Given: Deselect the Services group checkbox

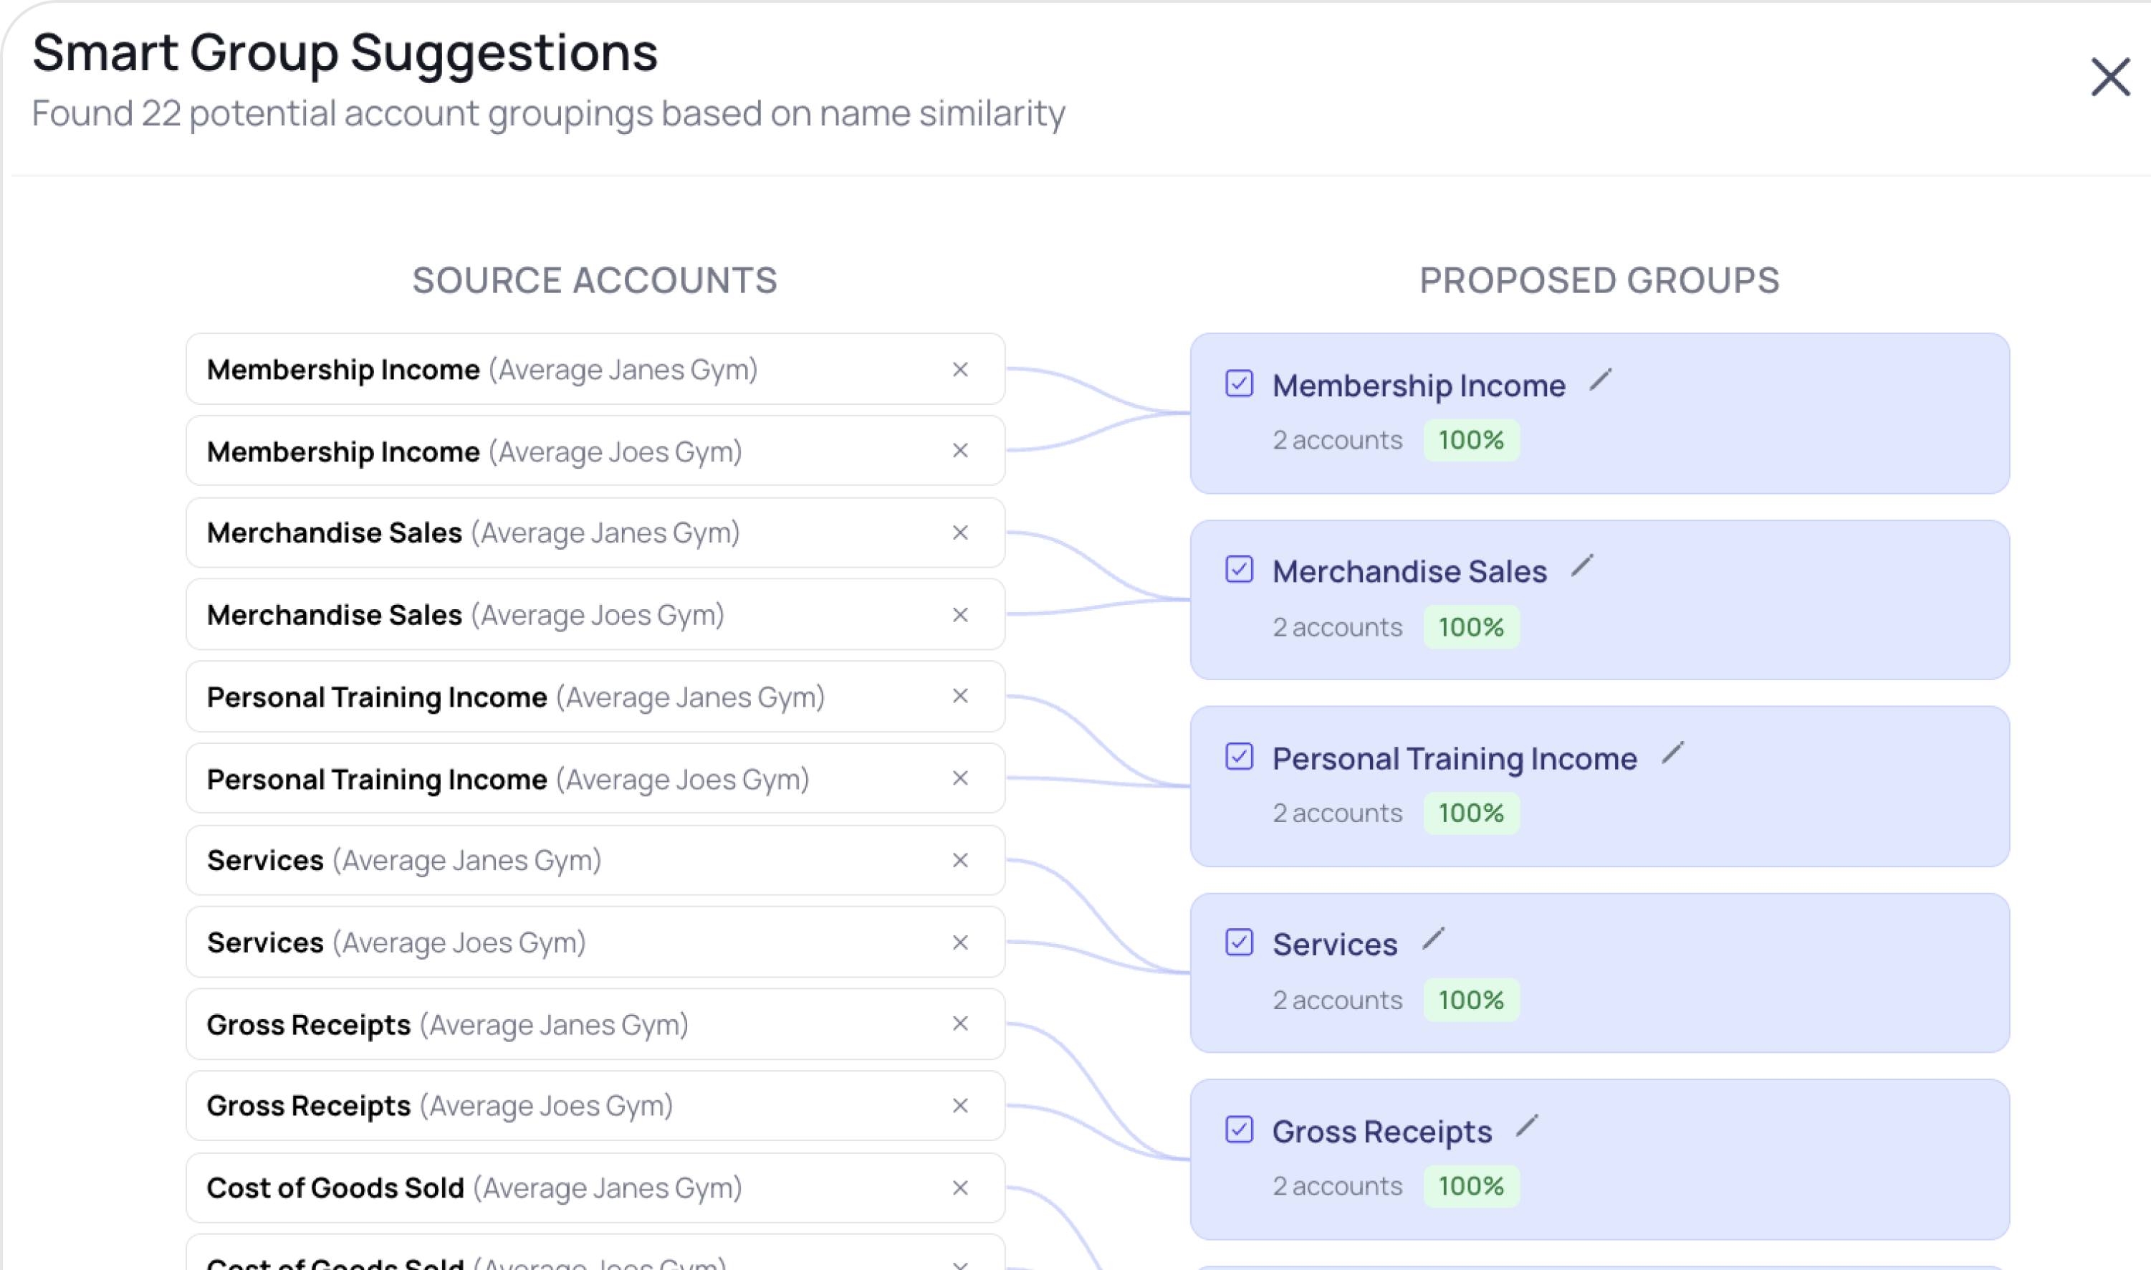Looking at the screenshot, I should point(1239,942).
